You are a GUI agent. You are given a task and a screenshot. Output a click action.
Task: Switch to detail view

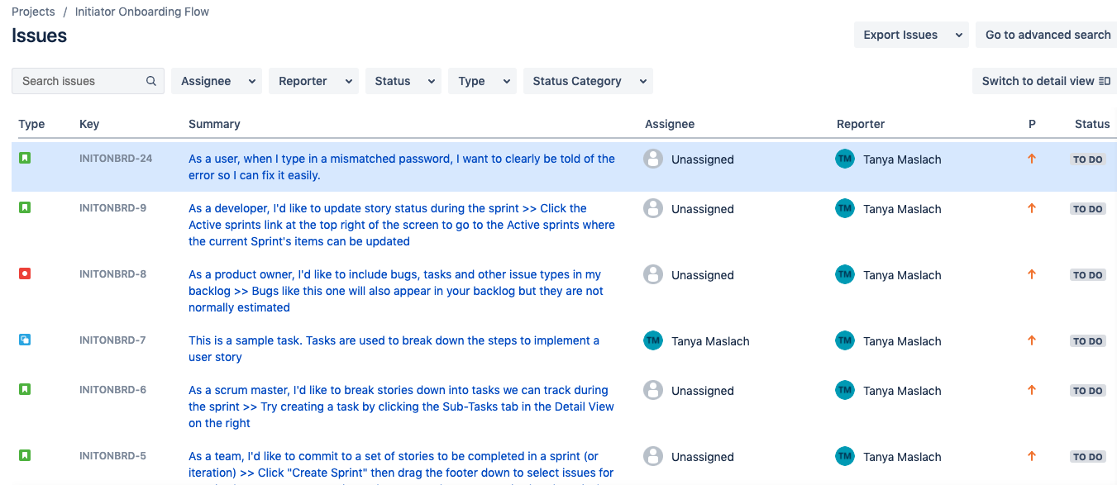pos(1045,81)
